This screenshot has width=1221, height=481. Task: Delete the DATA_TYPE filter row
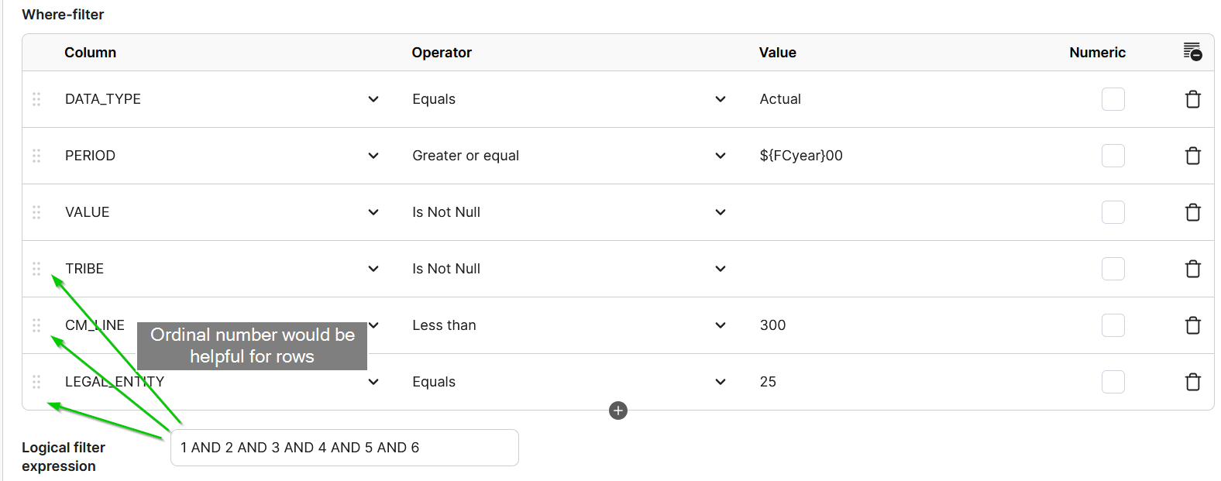[x=1193, y=99]
